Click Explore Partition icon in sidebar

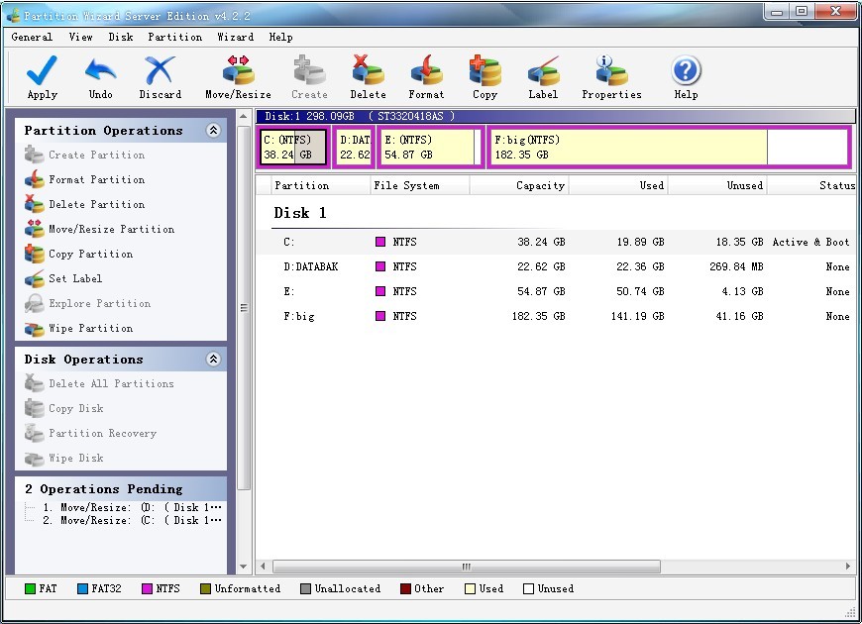pos(34,303)
